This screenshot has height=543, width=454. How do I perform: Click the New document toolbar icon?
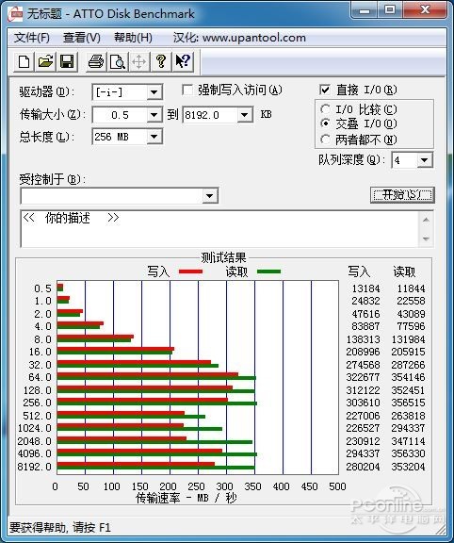point(24,62)
